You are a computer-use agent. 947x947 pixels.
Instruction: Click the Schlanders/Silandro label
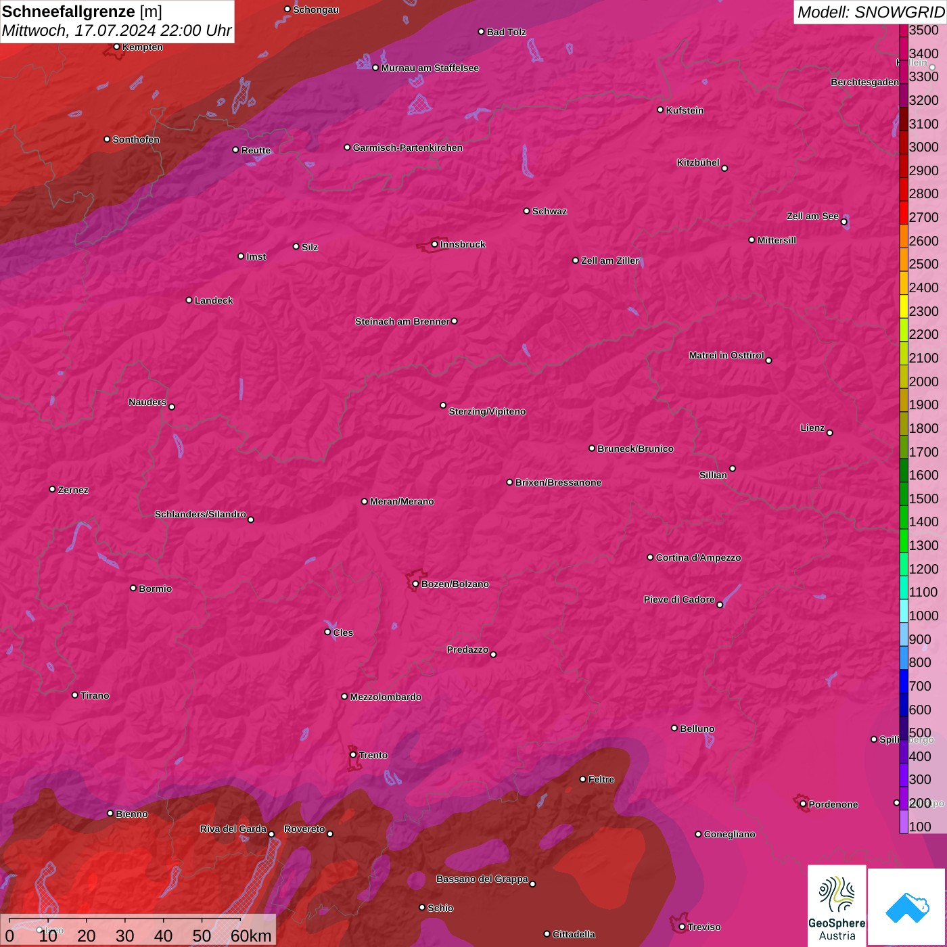pos(200,514)
